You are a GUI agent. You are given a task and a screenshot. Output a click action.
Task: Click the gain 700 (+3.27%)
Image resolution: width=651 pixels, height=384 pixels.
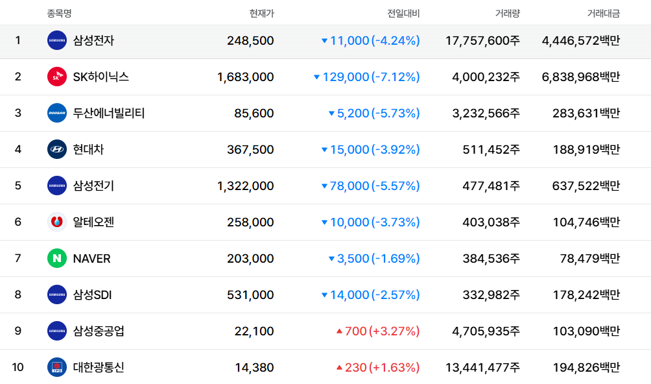click(x=378, y=331)
